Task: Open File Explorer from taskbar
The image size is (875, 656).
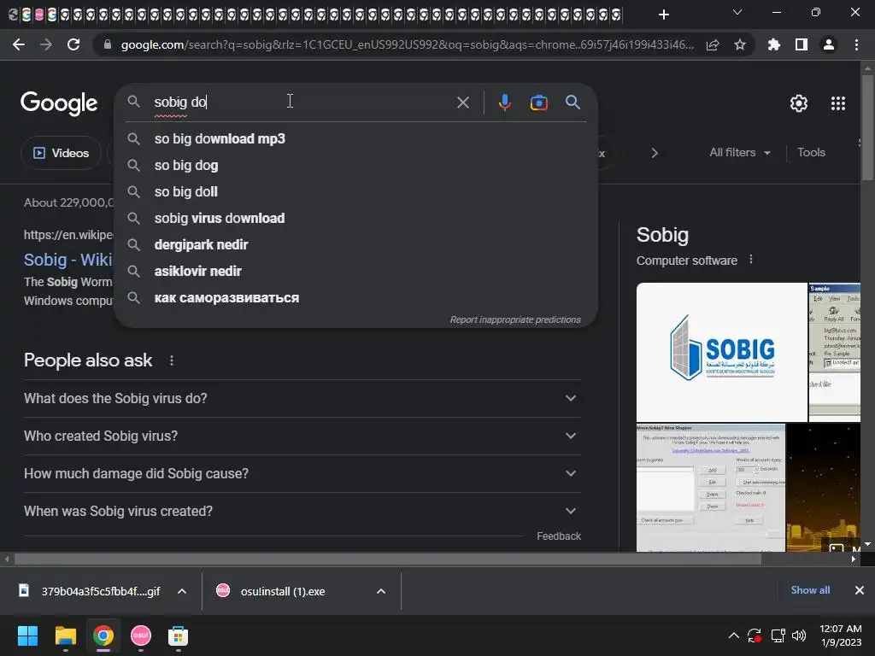Action: [x=65, y=635]
